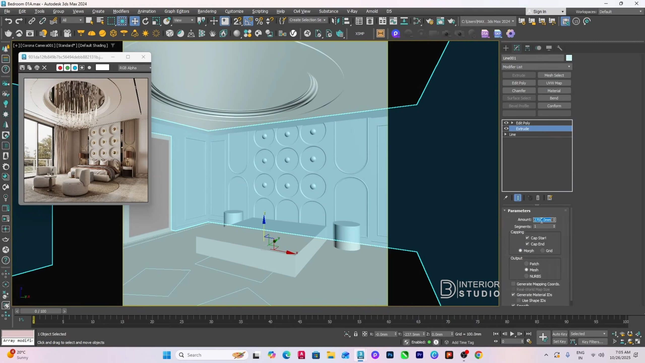Screen dimensions: 645x363
Task: Print the image in render window
Action: 37,68
